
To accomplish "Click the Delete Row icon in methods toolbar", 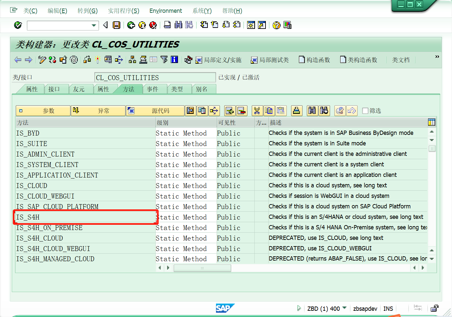I will (x=242, y=111).
